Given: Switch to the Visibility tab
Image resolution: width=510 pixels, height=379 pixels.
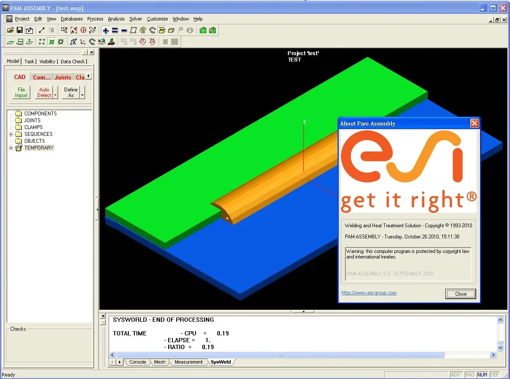Looking at the screenshot, I should (x=47, y=62).
